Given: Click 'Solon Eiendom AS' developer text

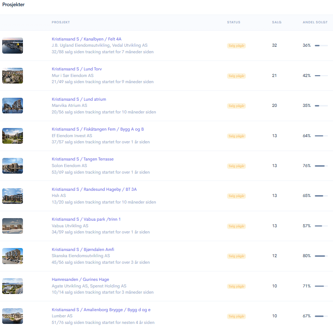Looking at the screenshot, I should [x=70, y=166].
